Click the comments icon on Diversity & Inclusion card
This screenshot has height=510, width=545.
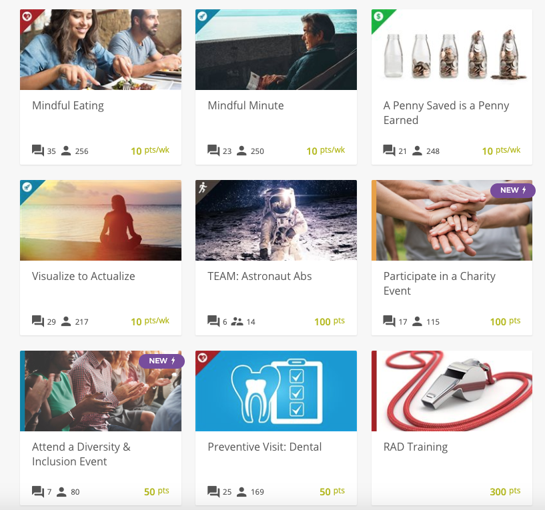pos(38,491)
